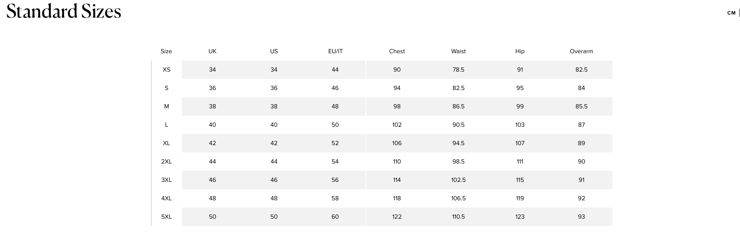
Task: Click chest value 94 for size S
Action: (397, 88)
